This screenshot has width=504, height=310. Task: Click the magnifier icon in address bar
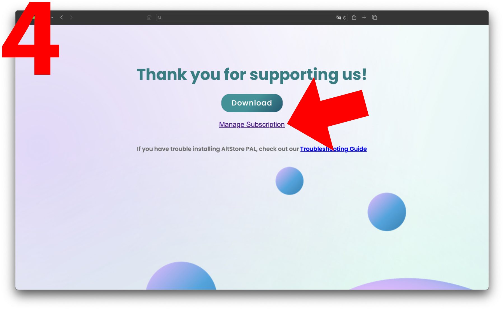[160, 18]
